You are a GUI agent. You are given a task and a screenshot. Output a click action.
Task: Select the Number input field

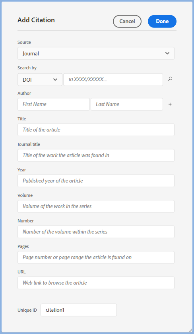point(96,232)
